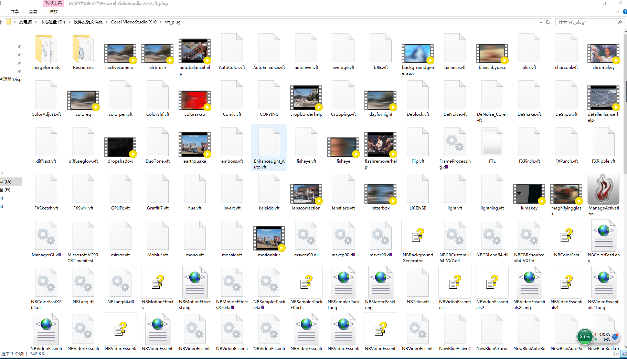Select the letterbox video file

click(x=381, y=197)
